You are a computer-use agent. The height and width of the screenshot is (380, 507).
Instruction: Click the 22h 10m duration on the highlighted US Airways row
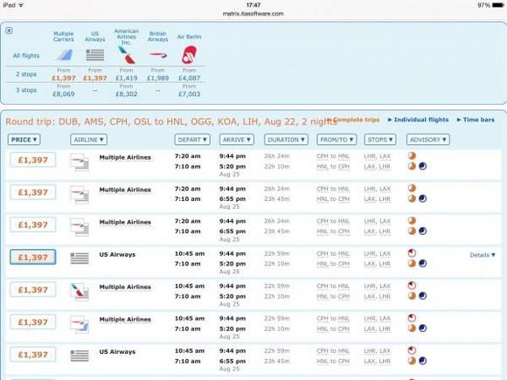point(277,264)
